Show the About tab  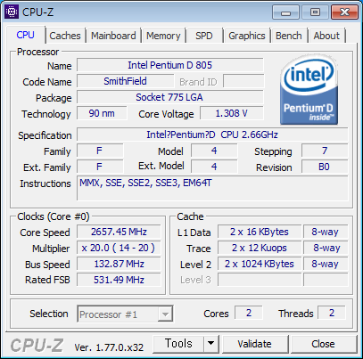(326, 36)
